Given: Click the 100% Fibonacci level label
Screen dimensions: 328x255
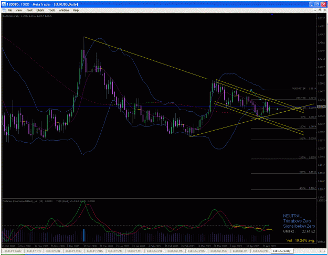Looking at the screenshot, I should (303, 126).
